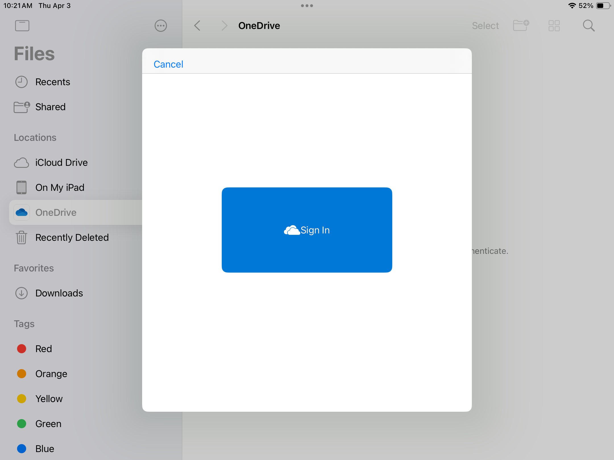Screen dimensions: 614x460
Task: Select OneDrive location in sidebar
Action: pyautogui.click(x=76, y=212)
